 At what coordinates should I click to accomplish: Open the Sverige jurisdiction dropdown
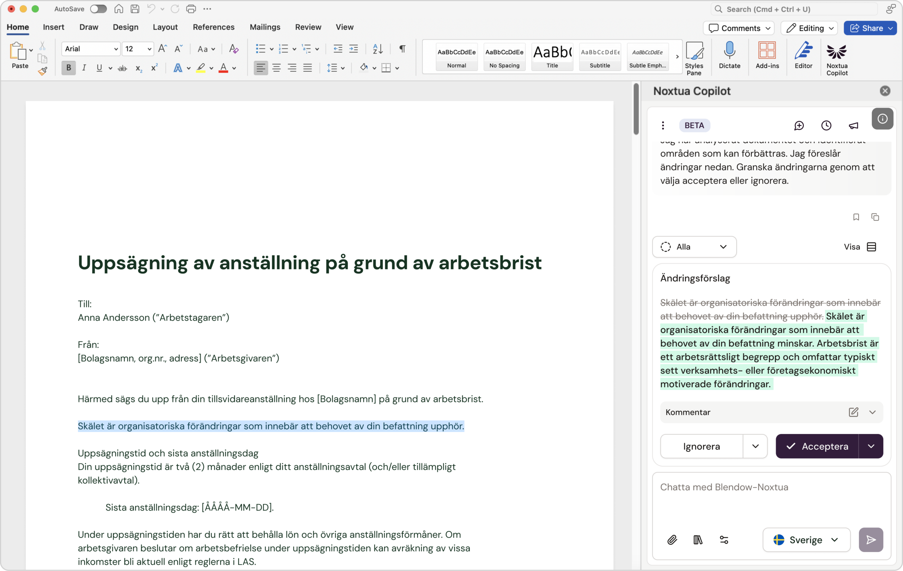pyautogui.click(x=806, y=540)
